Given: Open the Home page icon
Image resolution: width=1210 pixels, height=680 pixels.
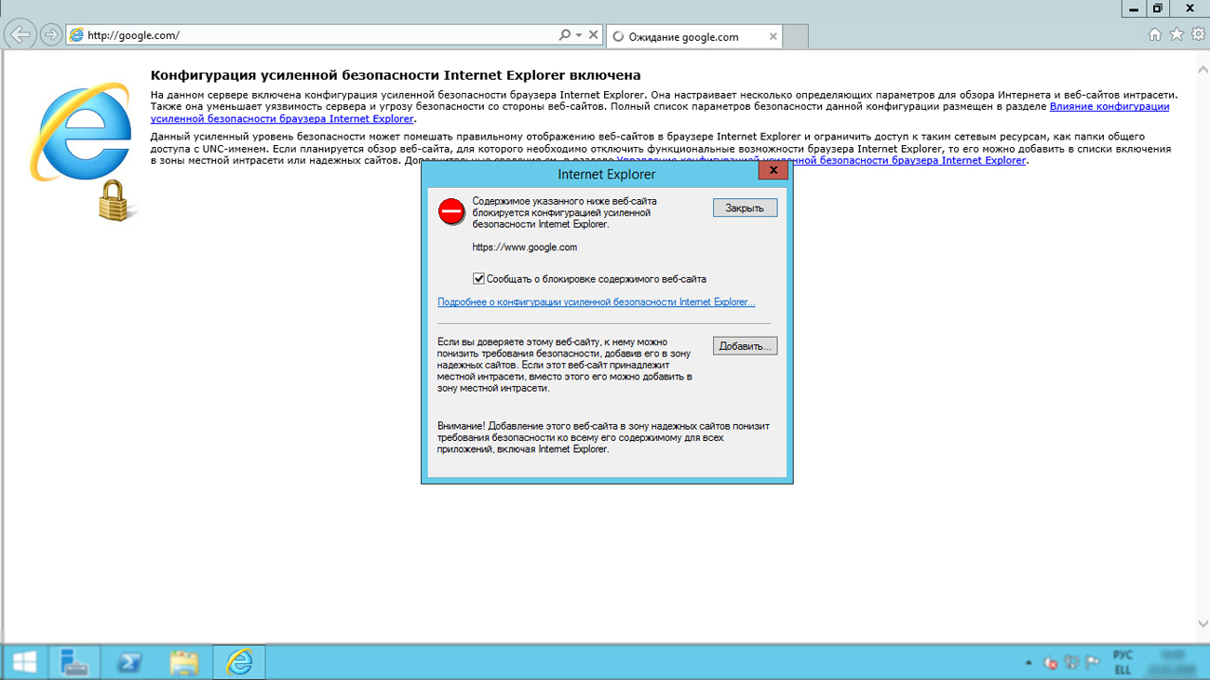Looking at the screenshot, I should 1155,34.
